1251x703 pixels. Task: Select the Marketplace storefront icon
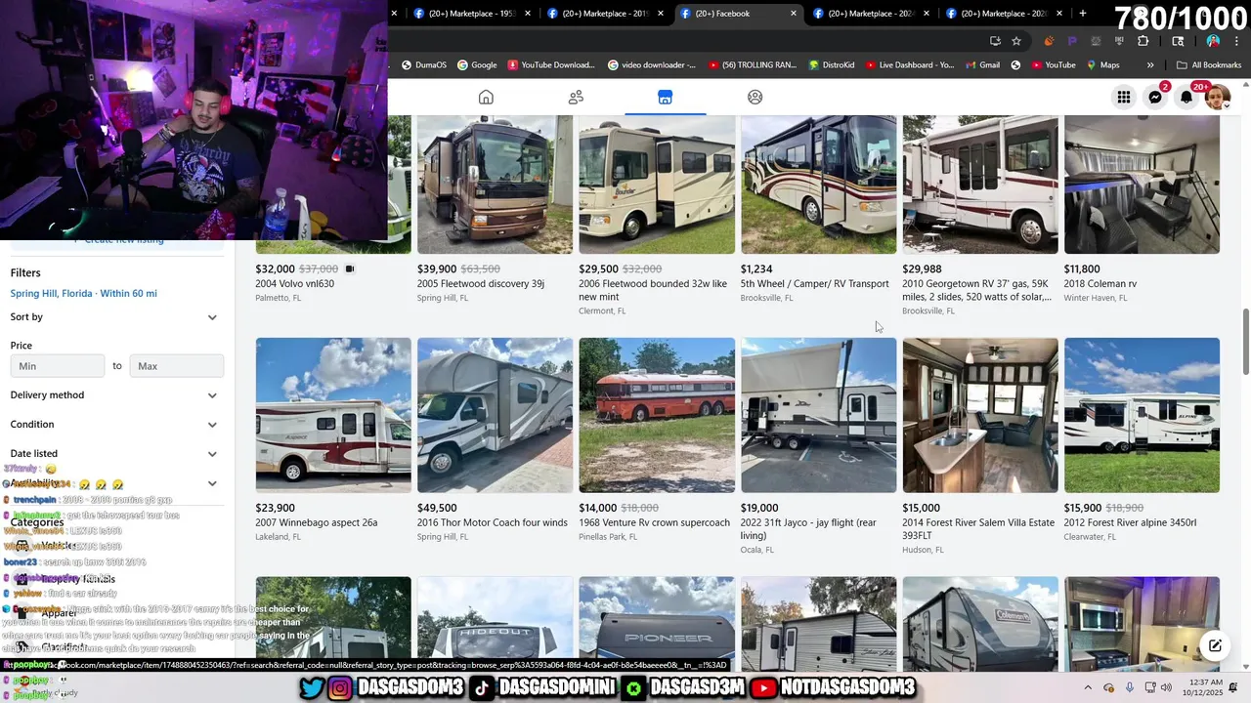pyautogui.click(x=665, y=97)
